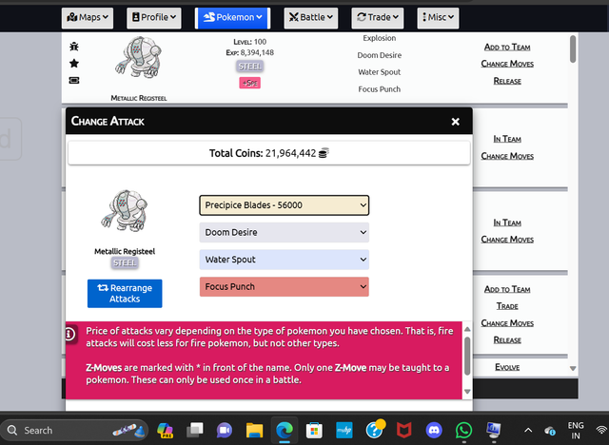The image size is (609, 445).
Task: Close the Change Attack dialog
Action: tap(456, 122)
